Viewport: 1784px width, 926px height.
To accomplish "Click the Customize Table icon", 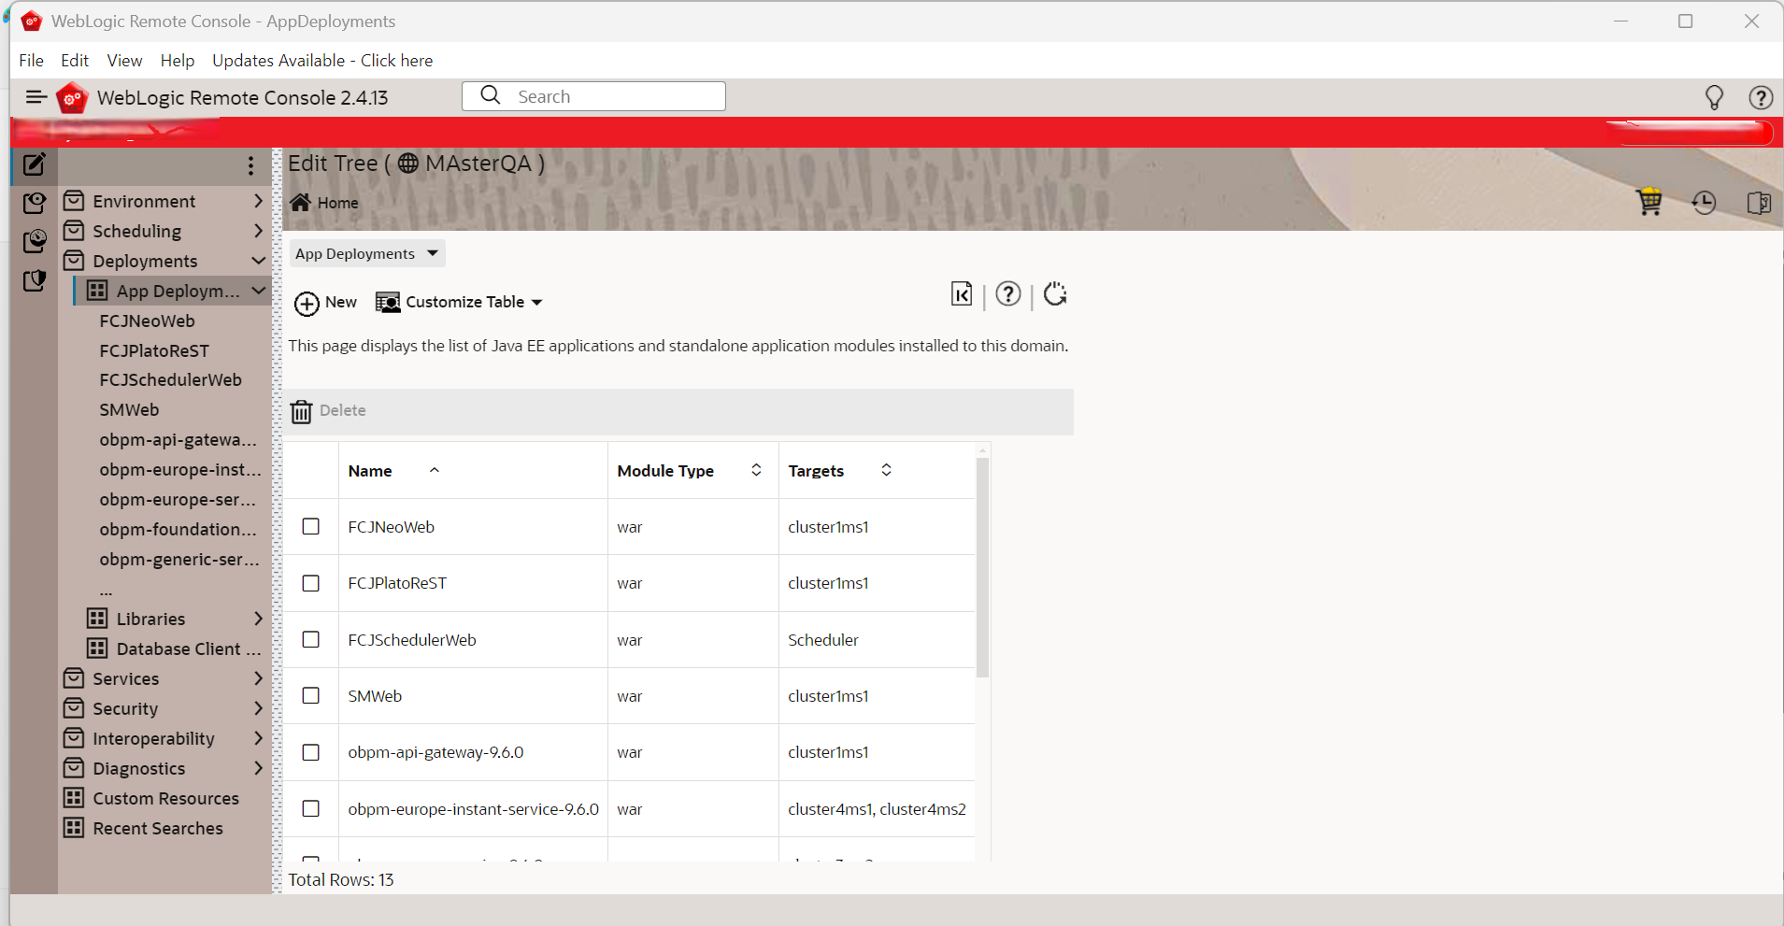I will point(388,302).
